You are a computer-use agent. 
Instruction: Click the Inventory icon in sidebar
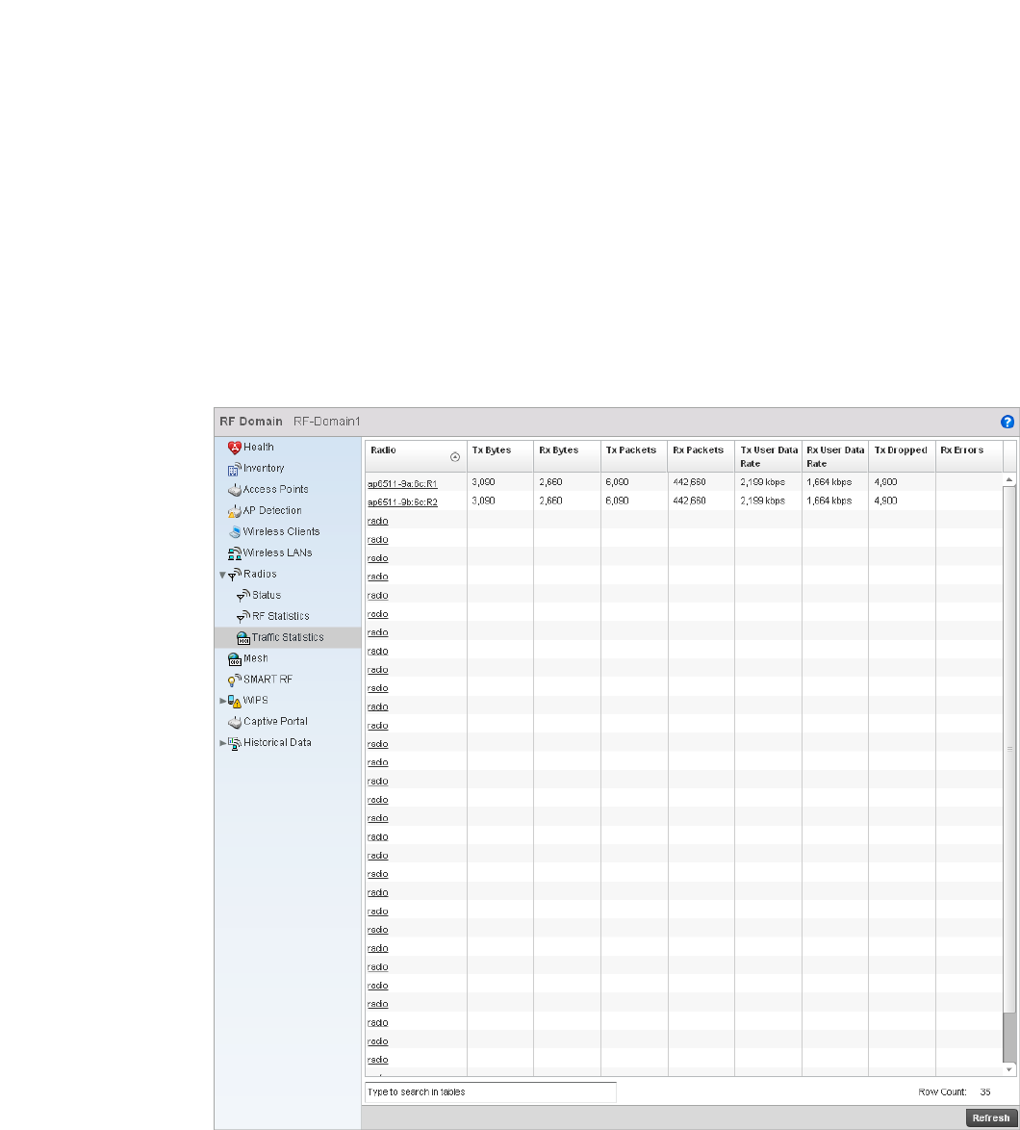234,469
